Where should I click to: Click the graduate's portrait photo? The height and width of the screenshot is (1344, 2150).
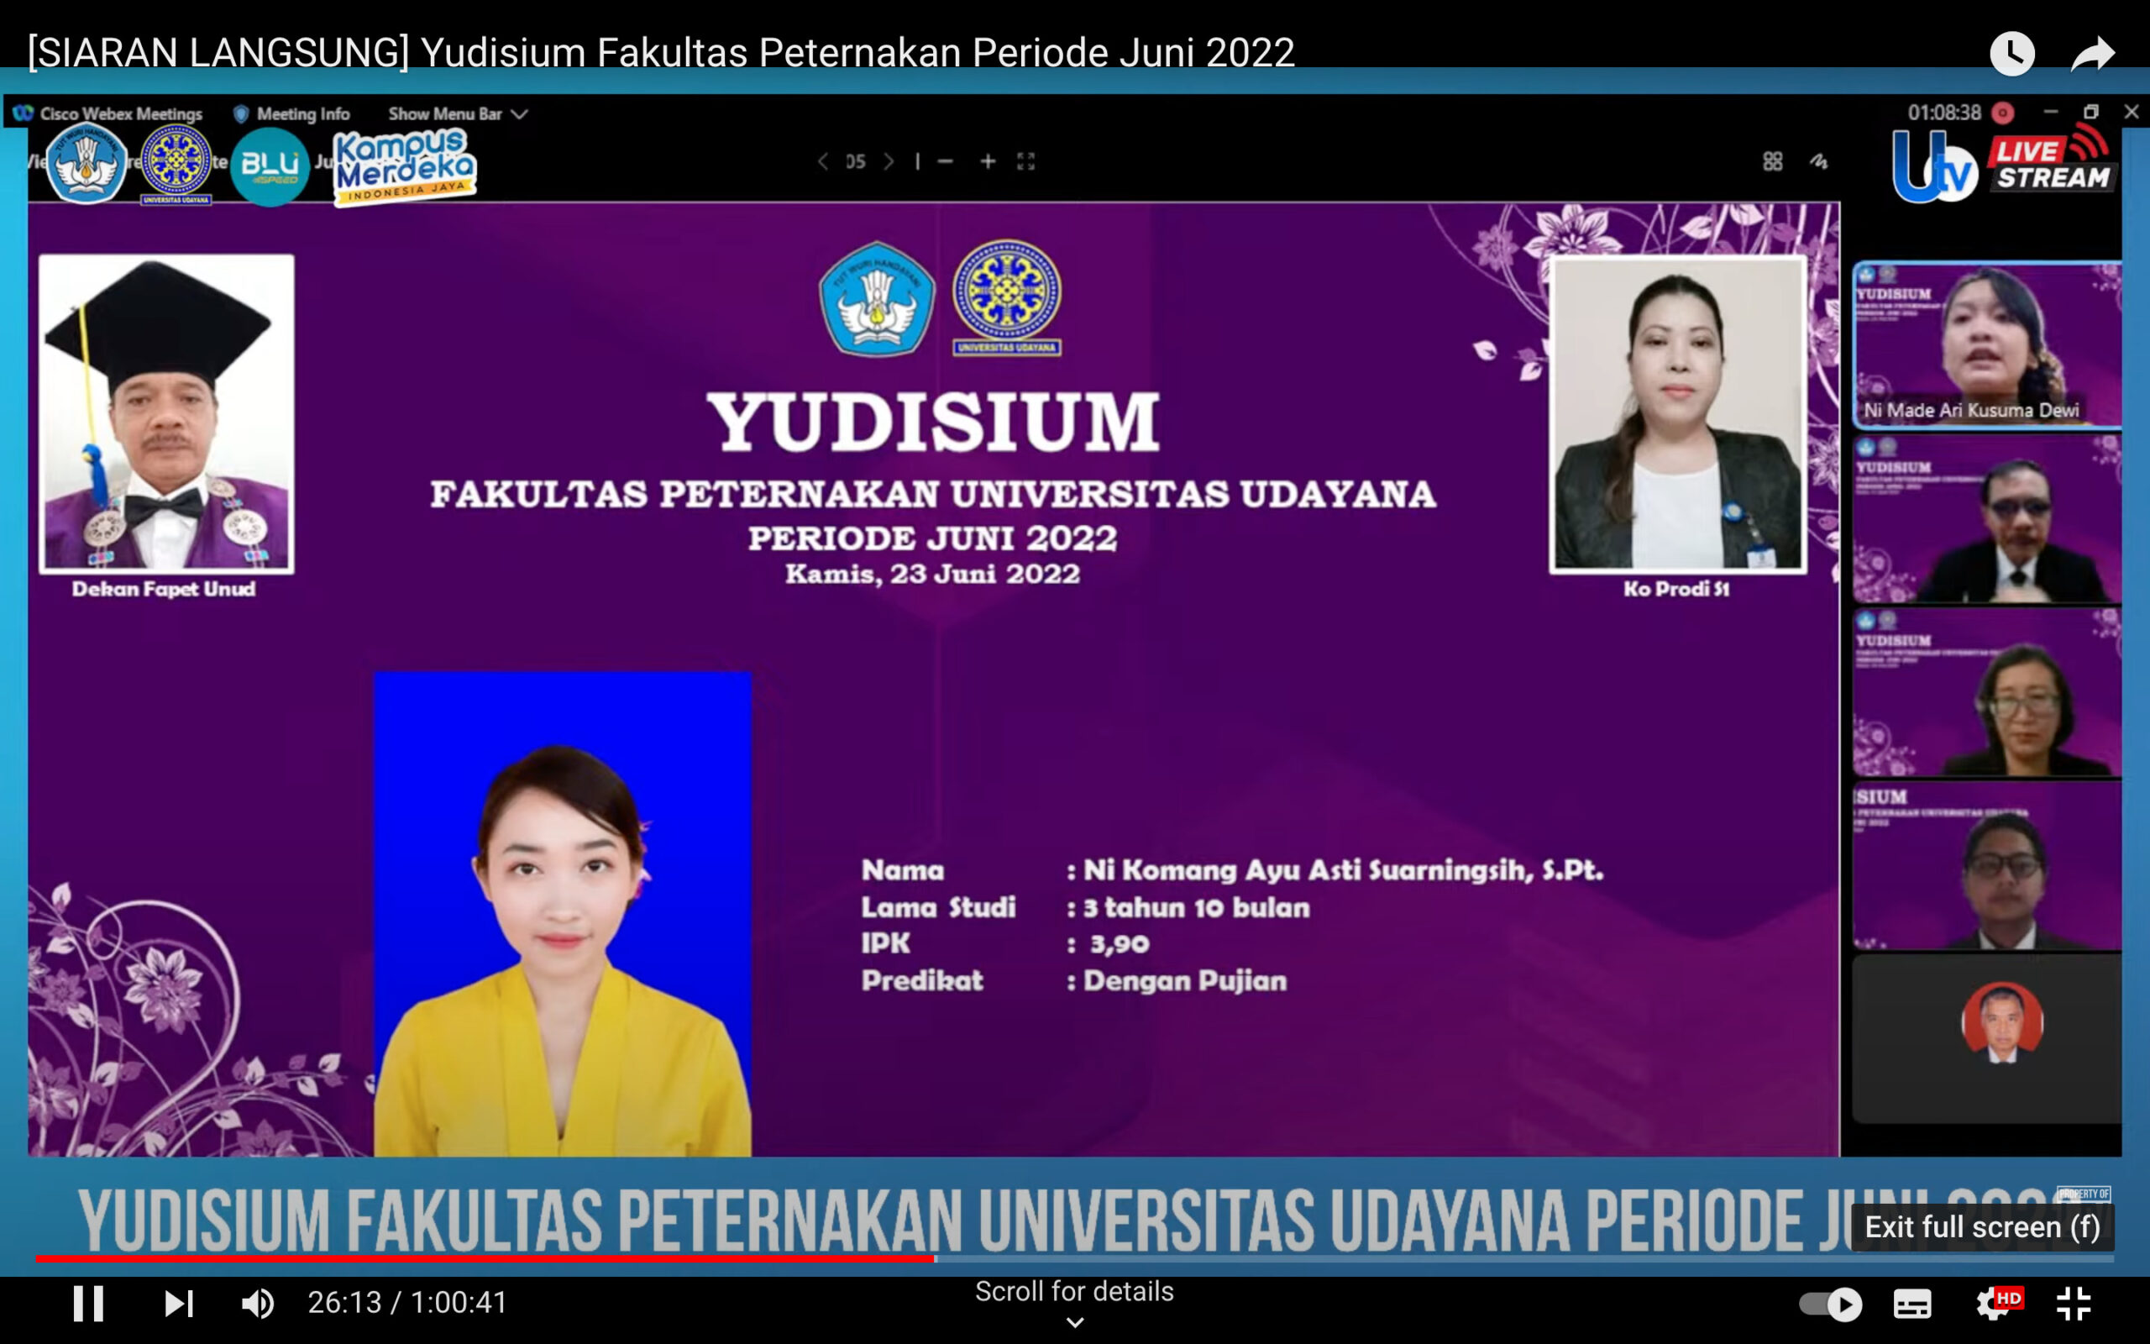click(x=563, y=914)
